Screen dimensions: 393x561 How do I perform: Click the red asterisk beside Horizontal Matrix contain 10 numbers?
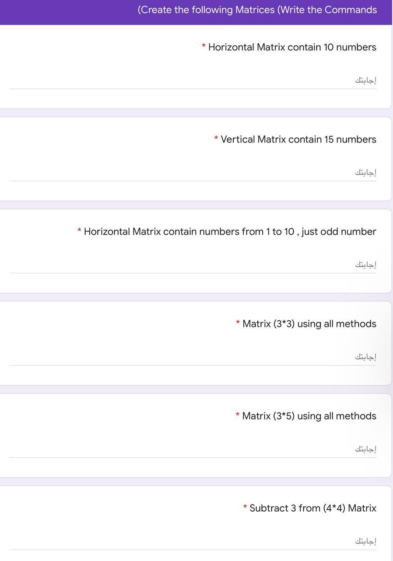tap(203, 46)
